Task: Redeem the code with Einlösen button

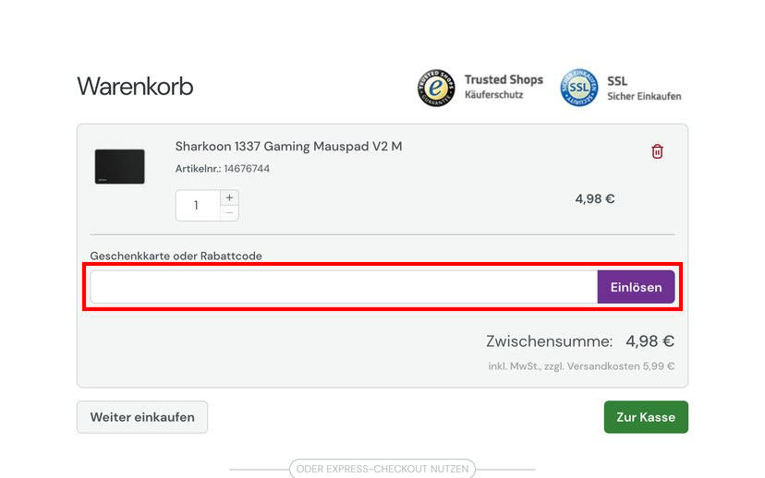Action: tap(637, 287)
